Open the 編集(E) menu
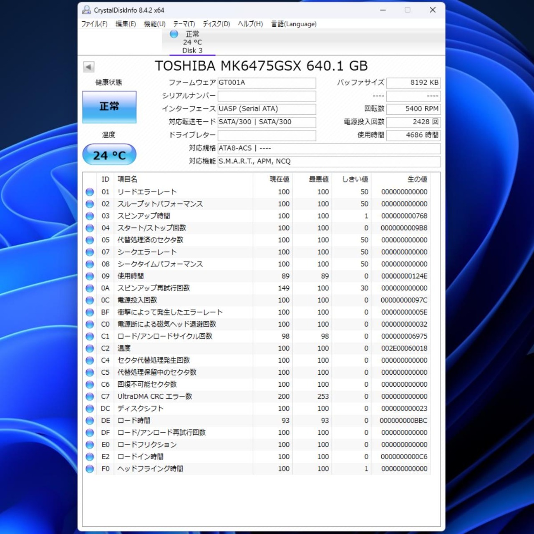 126,24
